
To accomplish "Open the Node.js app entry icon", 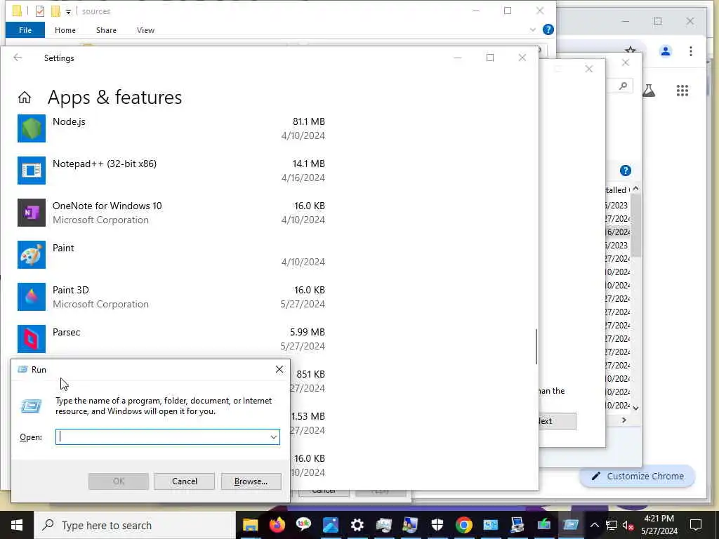I will coord(31,128).
